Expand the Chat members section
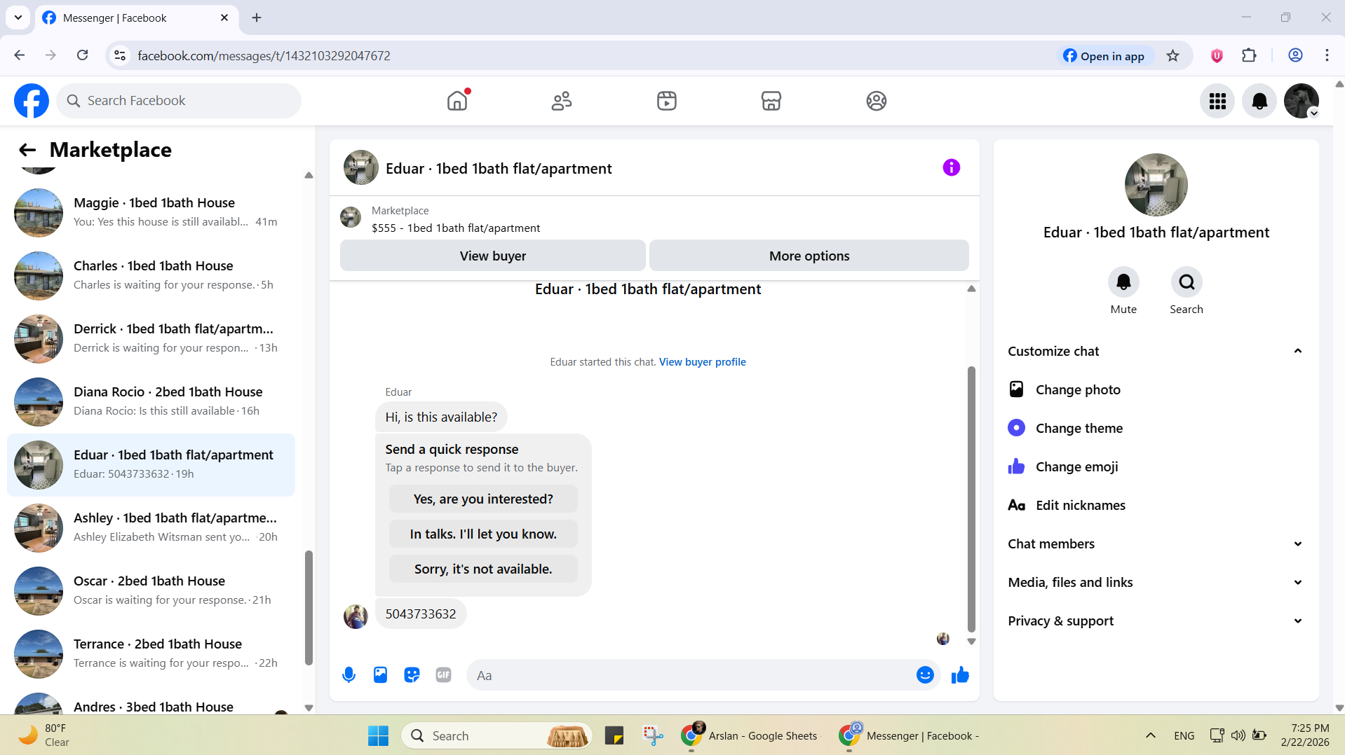Viewport: 1345px width, 755px height. click(1156, 544)
